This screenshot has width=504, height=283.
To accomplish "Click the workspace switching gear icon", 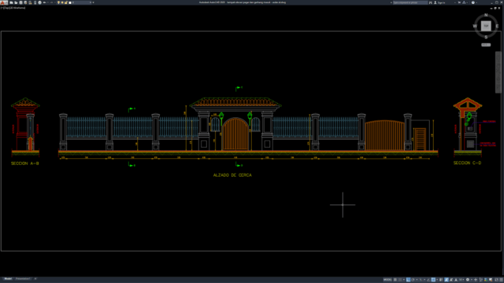I will (x=468, y=280).
